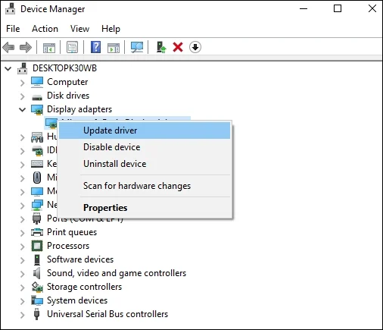Click the Back arrow toolbar icon
Viewport: 383px width, 330px height.
(8, 47)
